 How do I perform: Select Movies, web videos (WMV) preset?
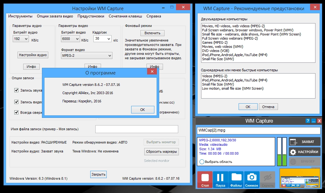point(223,47)
